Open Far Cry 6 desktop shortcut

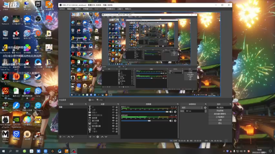point(5,92)
